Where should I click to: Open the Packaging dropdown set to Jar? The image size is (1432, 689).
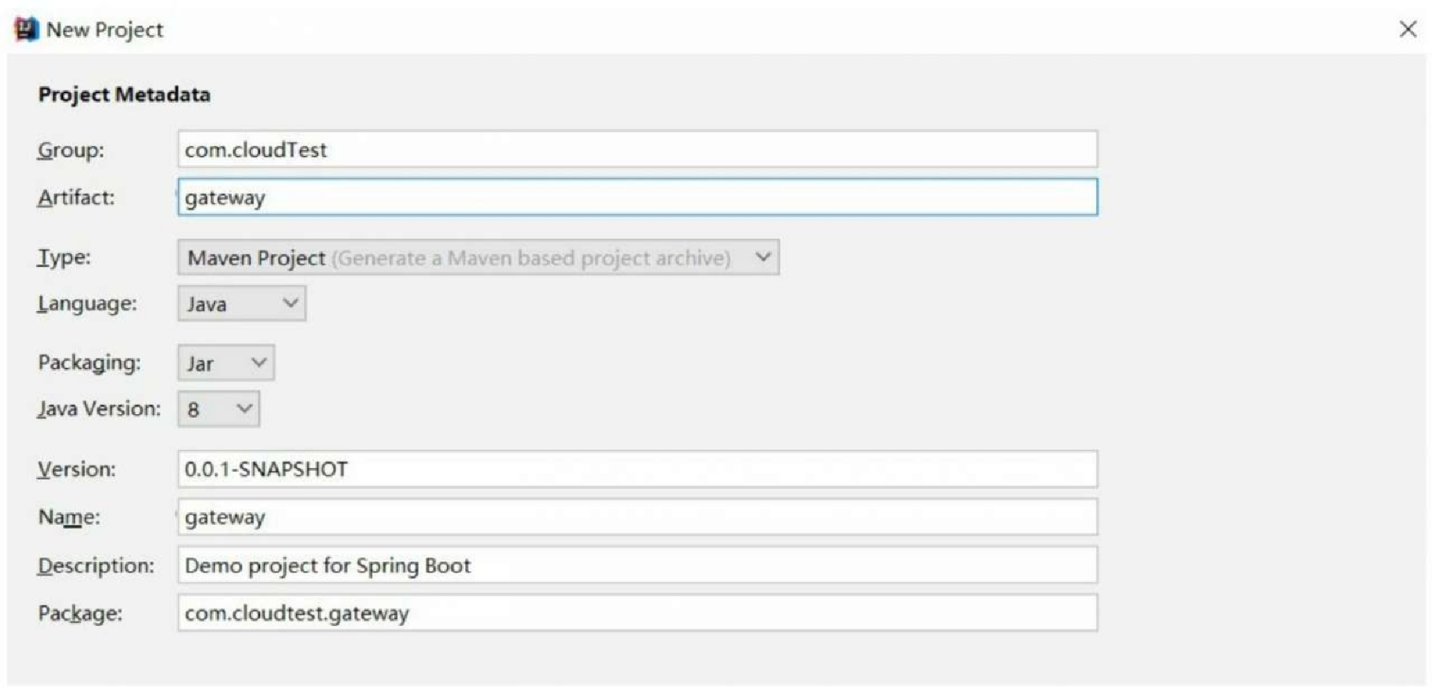226,363
